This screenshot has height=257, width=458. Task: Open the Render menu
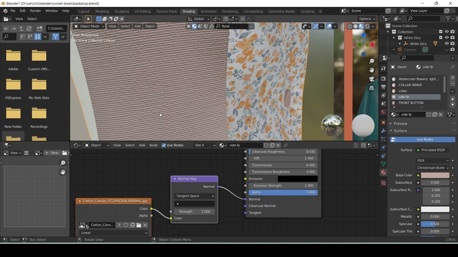[35, 11]
